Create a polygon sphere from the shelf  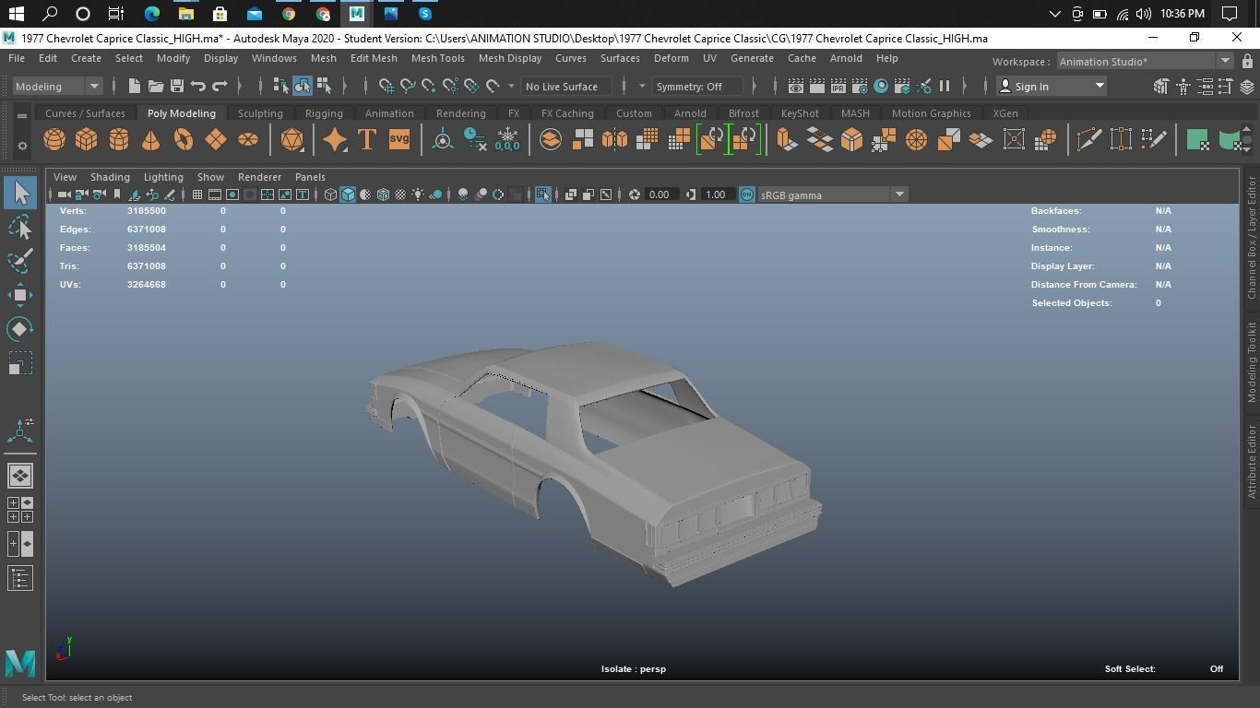pyautogui.click(x=54, y=139)
